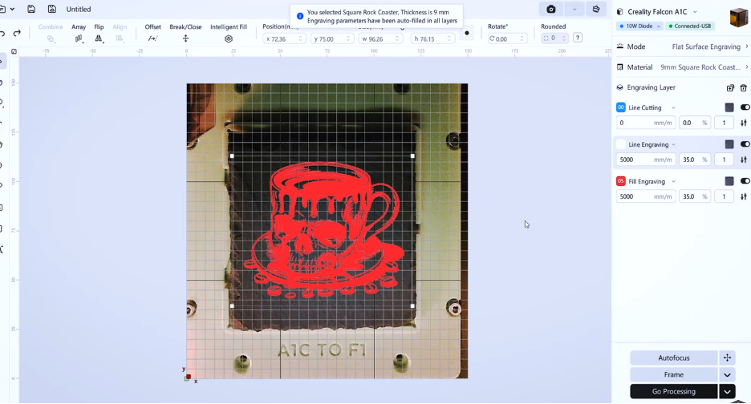The height and width of the screenshot is (404, 751).
Task: Click the Line Engraving speed field showing 5000
Action: pos(646,160)
